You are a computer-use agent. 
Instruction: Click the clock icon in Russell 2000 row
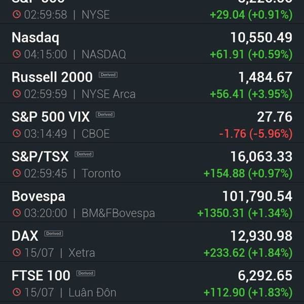(x=17, y=94)
